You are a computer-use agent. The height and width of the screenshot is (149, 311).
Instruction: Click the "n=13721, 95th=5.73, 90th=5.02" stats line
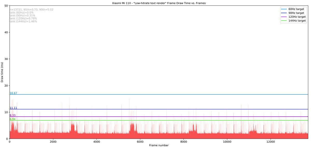coord(31,10)
